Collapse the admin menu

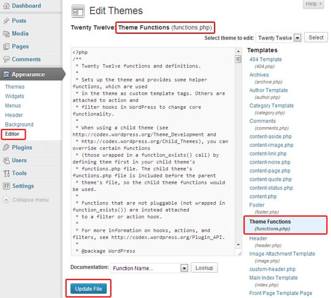tap(26, 200)
